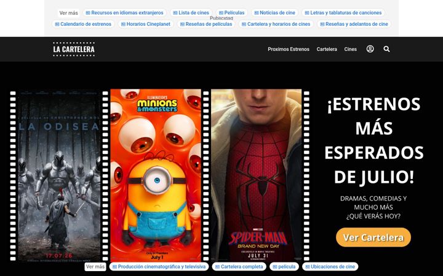The width and height of the screenshot is (443, 276).
Task: Follow Lista de cines link
Action: tap(191, 13)
